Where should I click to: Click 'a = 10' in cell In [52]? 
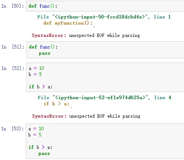36,68
